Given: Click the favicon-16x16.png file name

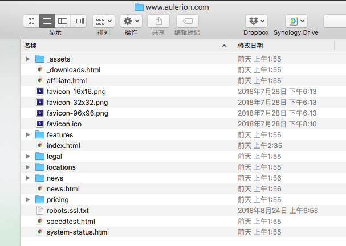Looking at the screenshot, I should click(x=76, y=92).
